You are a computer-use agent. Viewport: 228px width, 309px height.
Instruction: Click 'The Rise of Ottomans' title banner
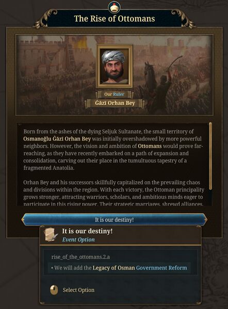tap(115, 19)
